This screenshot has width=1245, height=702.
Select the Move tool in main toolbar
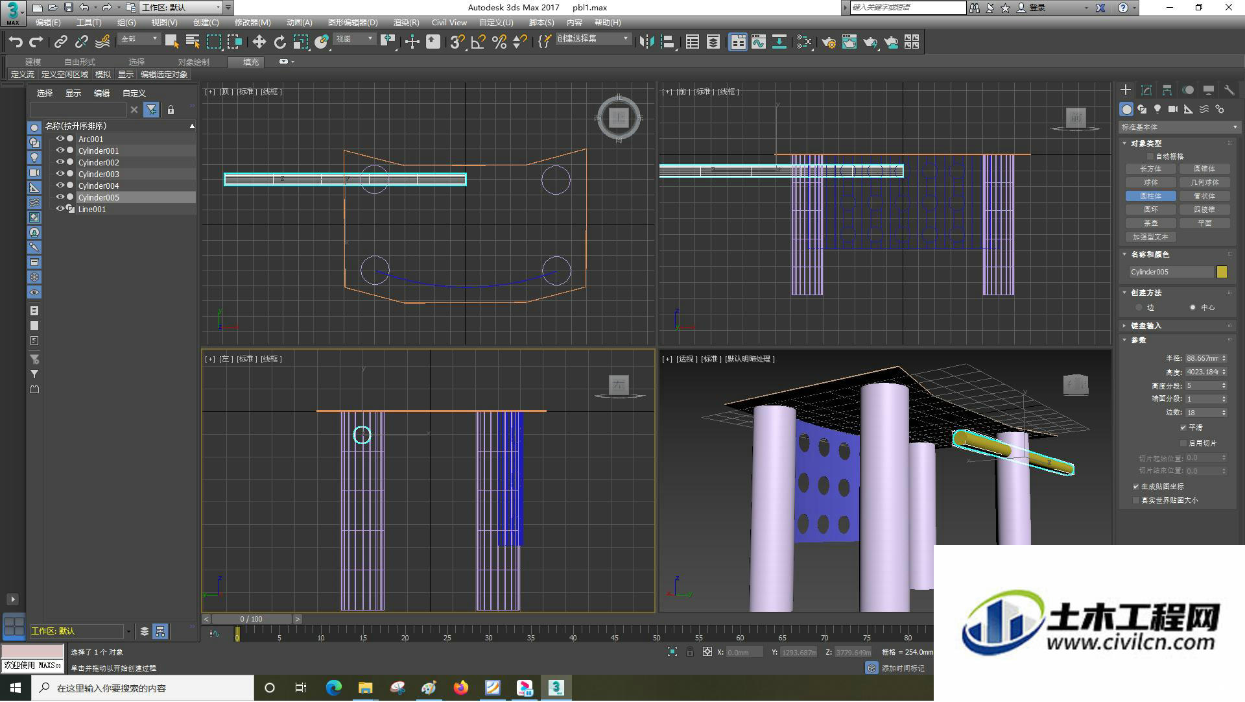coord(259,42)
